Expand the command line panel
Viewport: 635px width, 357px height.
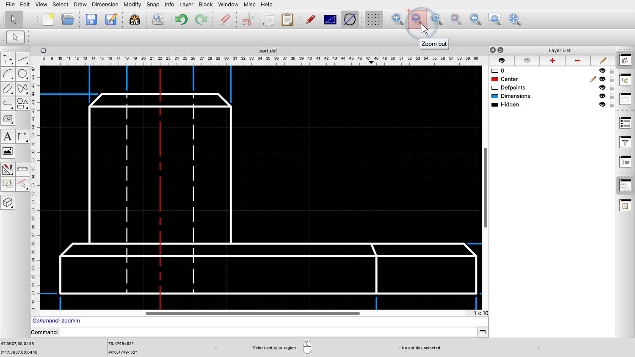click(482, 332)
